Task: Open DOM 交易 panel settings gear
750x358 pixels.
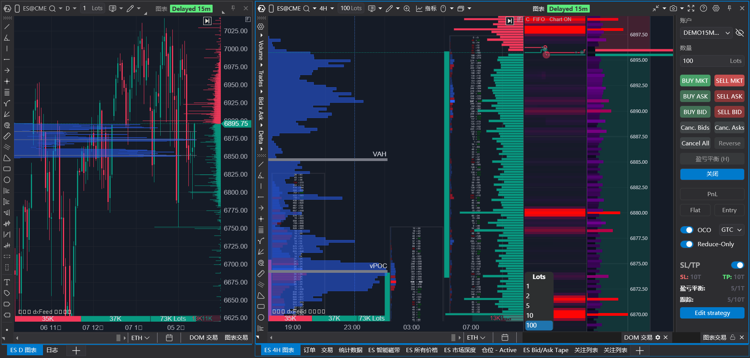Action: (x=658, y=337)
